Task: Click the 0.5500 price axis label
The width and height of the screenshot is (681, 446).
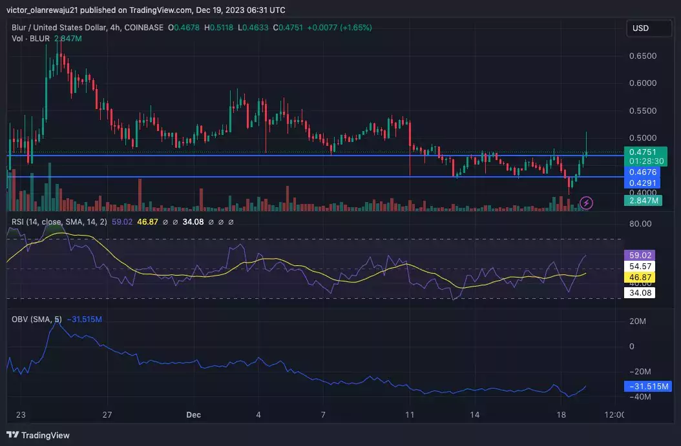Action: pos(643,110)
